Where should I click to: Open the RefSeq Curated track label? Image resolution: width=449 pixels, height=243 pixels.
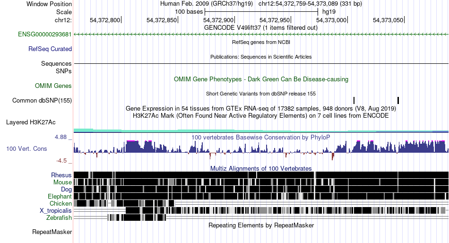click(x=50, y=49)
